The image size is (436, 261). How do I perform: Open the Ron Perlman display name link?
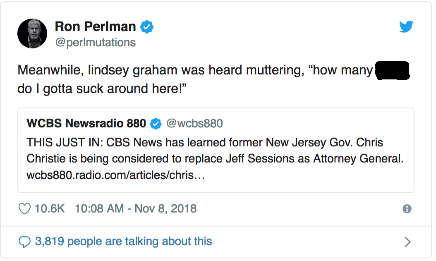pos(95,27)
